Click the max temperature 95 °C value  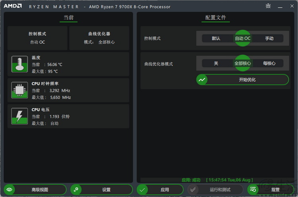tap(53, 71)
